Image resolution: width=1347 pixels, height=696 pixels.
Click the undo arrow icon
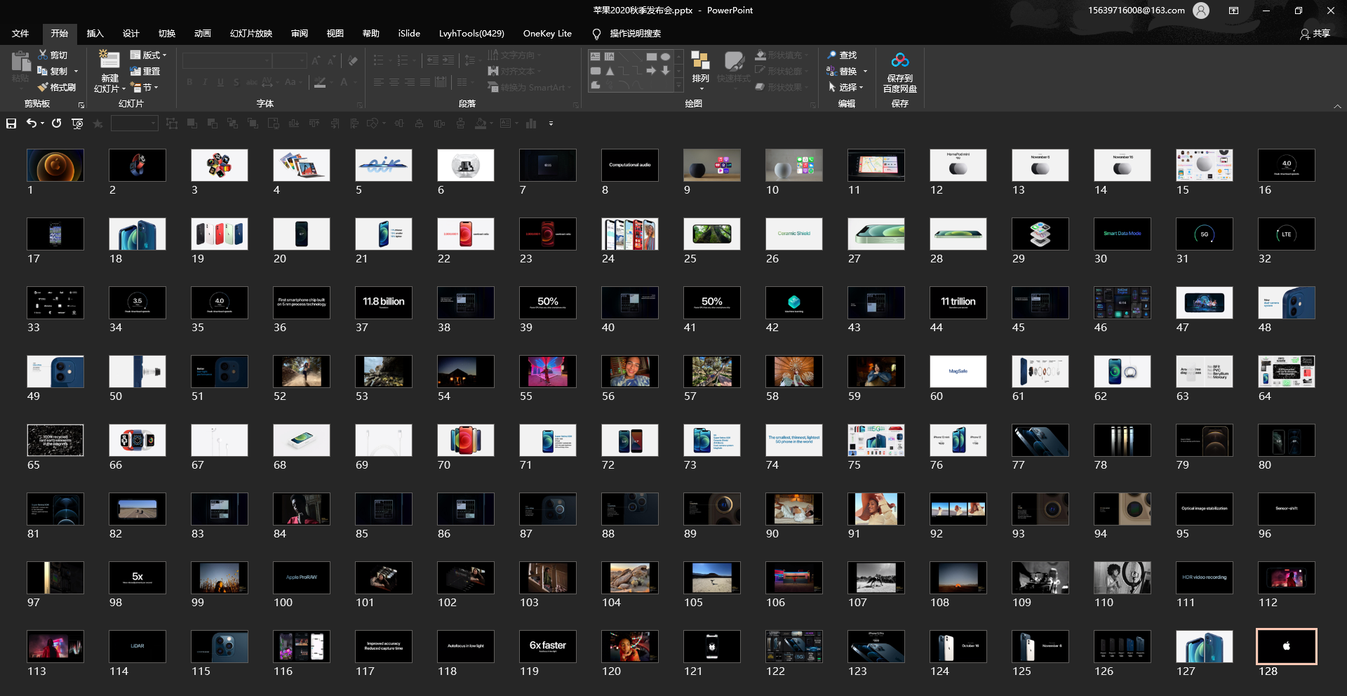click(32, 123)
